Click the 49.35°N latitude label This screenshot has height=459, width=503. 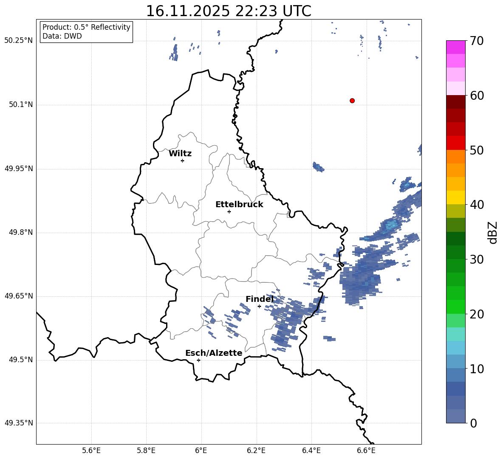tap(19, 423)
